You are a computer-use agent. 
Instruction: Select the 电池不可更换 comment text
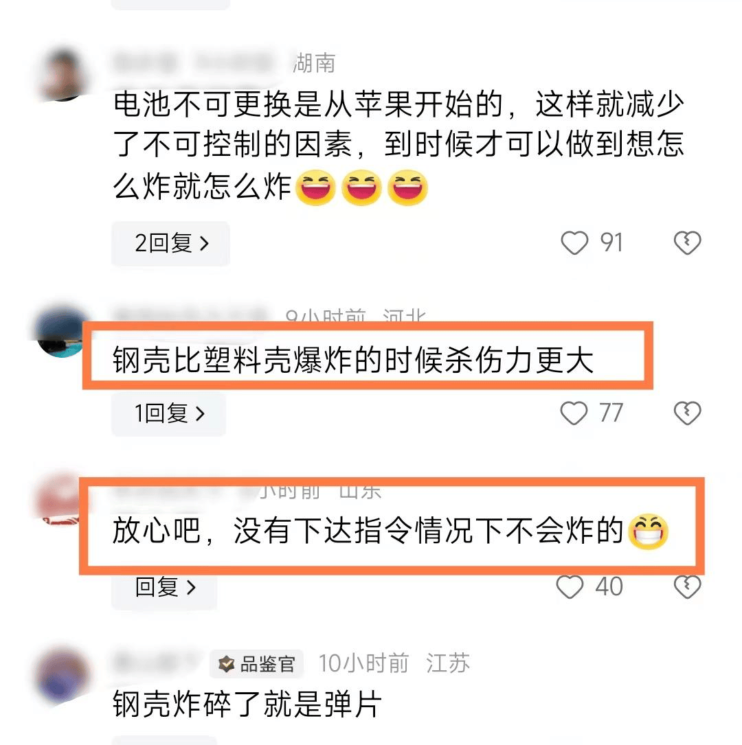coord(398,146)
